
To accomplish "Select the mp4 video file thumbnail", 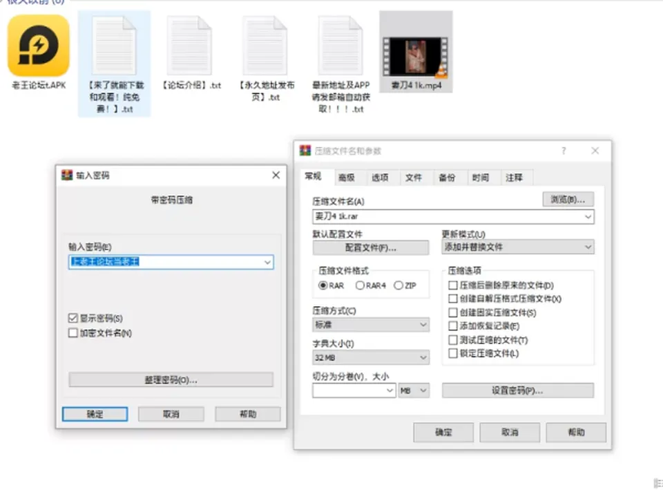I will click(x=416, y=57).
